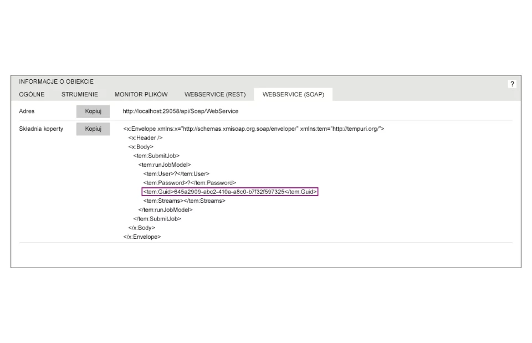This screenshot has width=532, height=343.
Task: Click the question mark help icon
Action: 512,84
